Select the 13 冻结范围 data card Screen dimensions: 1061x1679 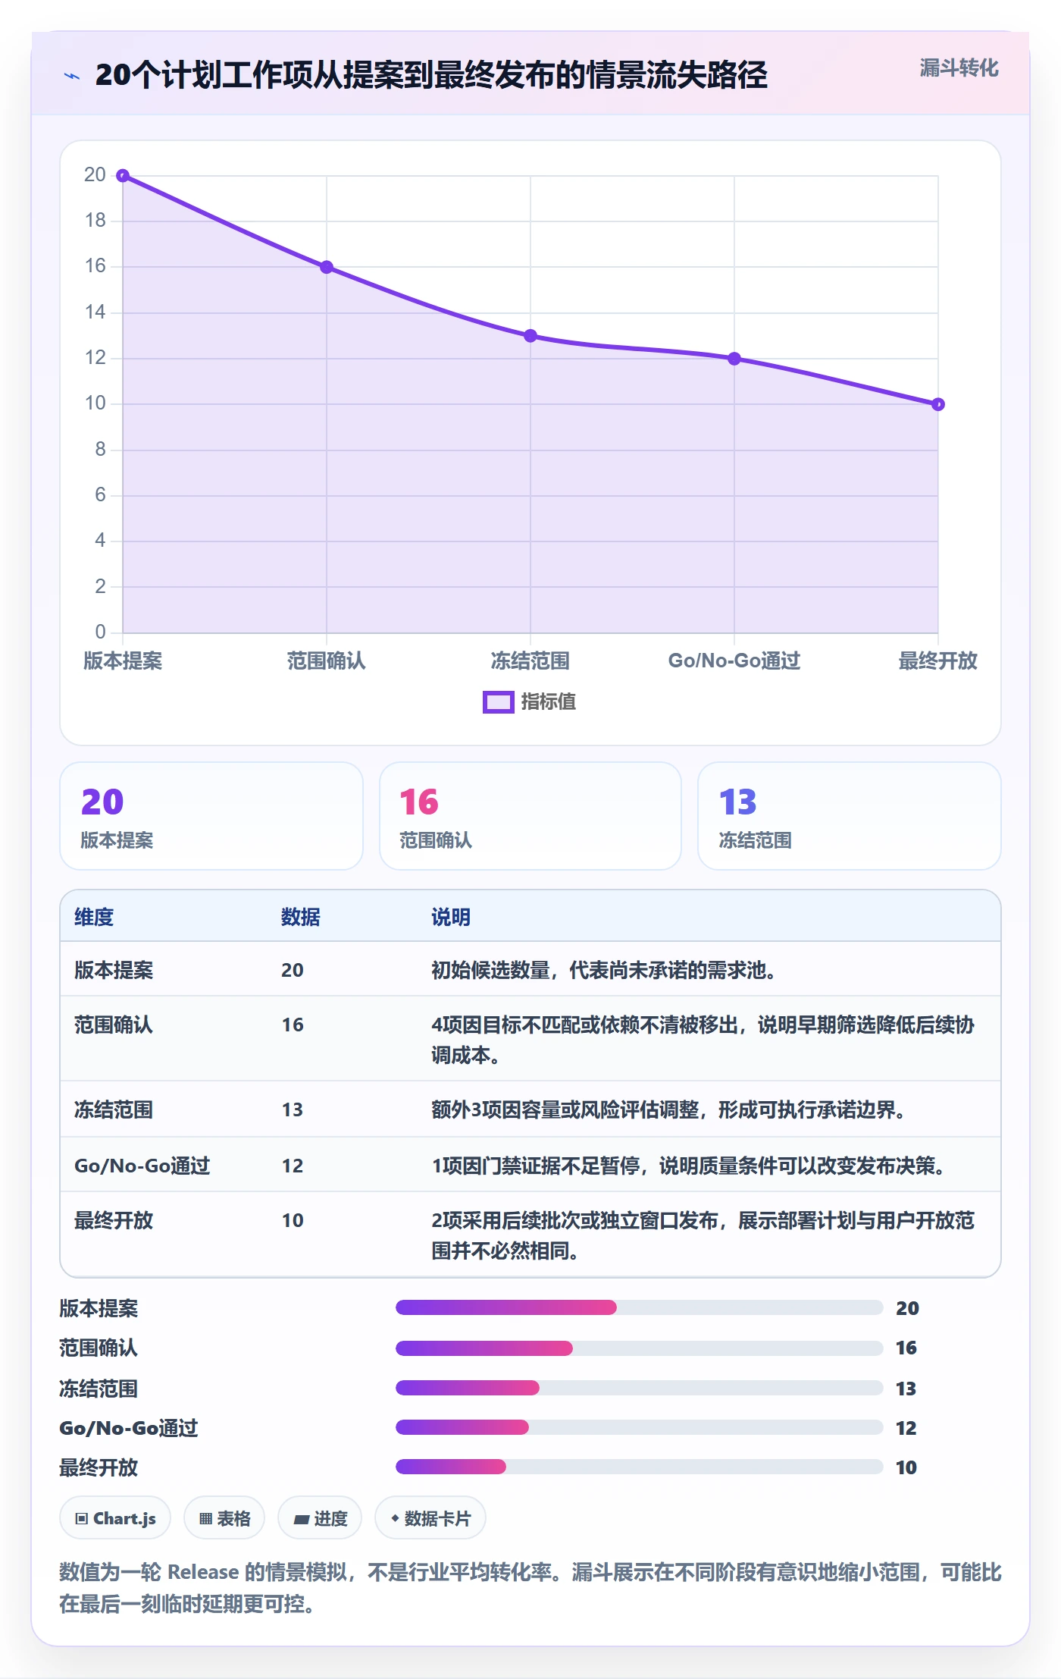850,816
